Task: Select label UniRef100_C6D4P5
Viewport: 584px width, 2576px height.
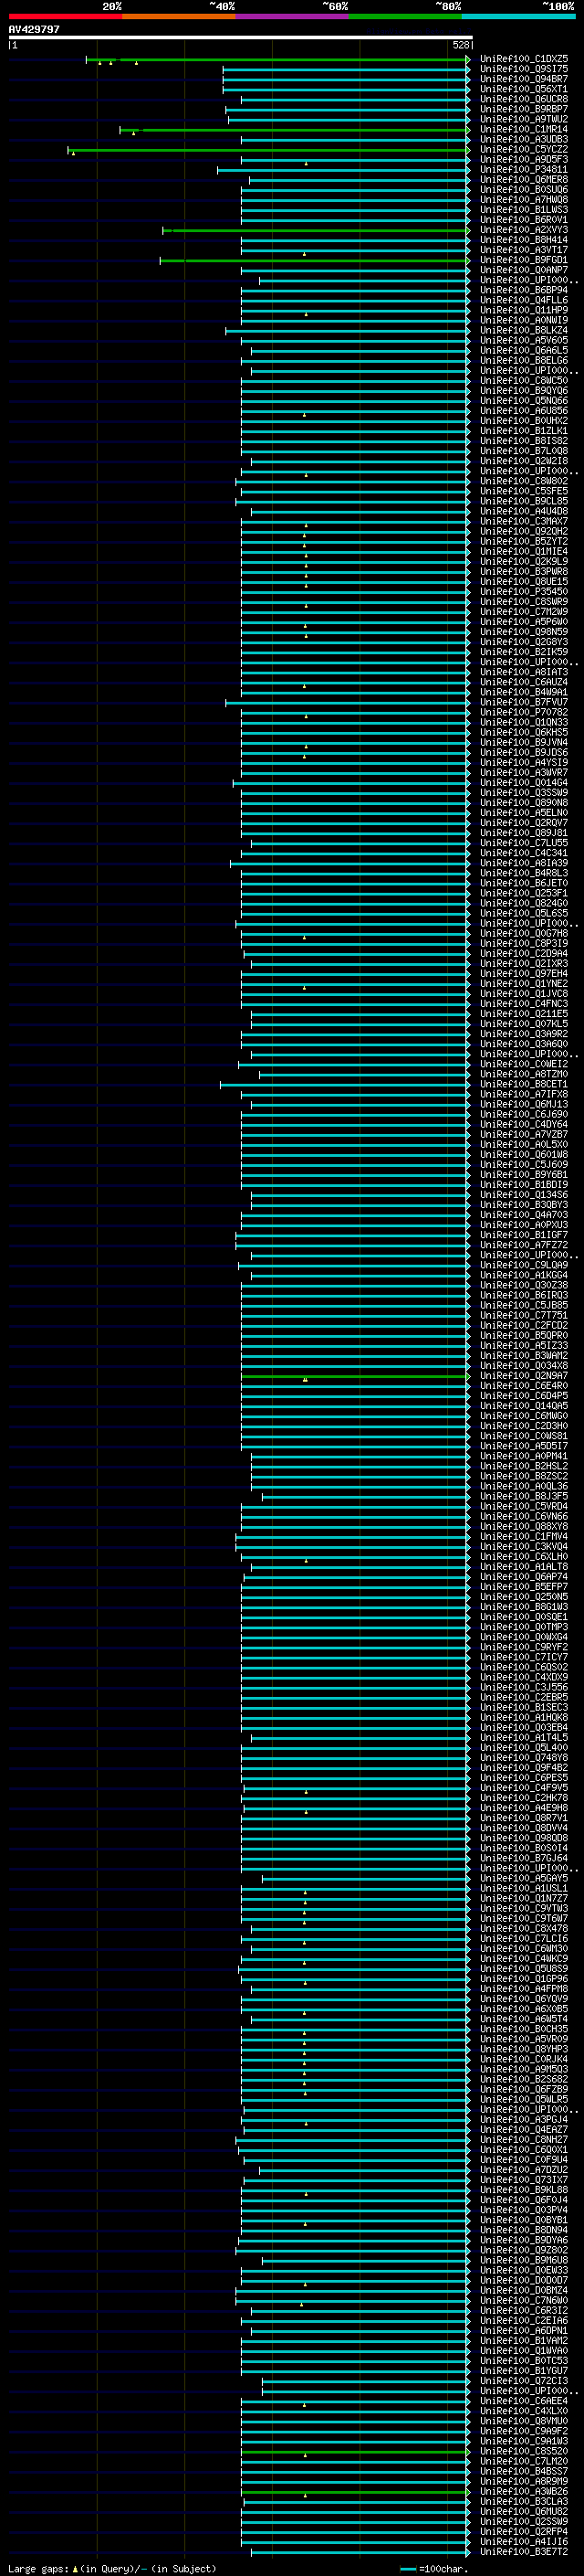Action: 524,1396
